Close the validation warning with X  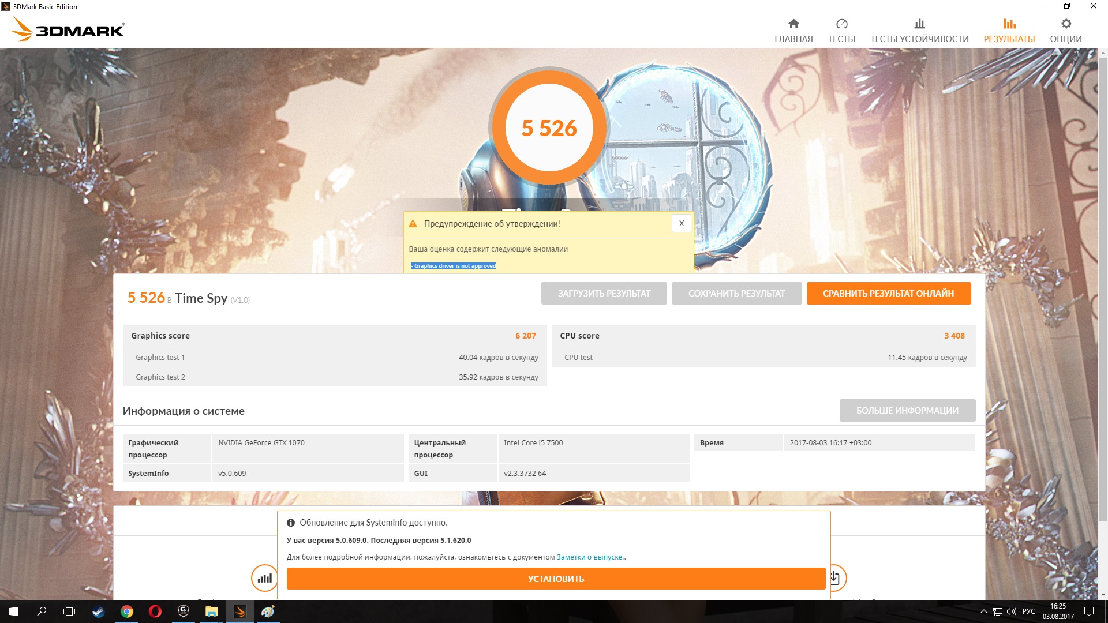[x=681, y=223]
